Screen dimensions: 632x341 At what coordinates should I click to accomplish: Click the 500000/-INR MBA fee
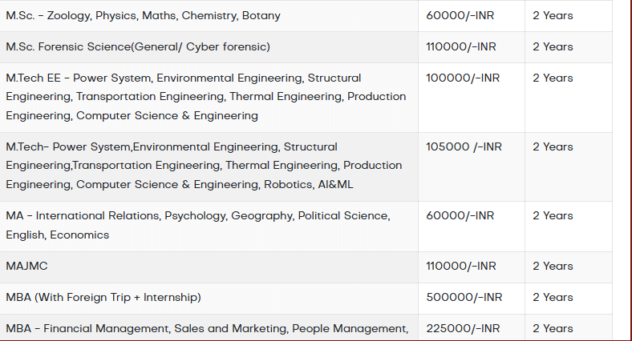click(464, 298)
